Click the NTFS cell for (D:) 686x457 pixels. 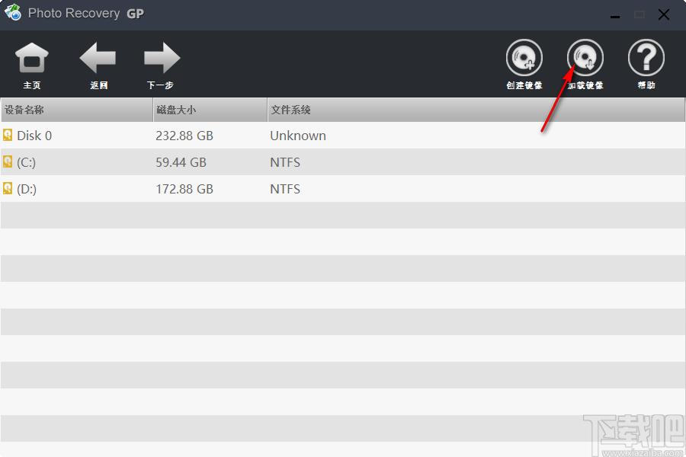(x=285, y=189)
